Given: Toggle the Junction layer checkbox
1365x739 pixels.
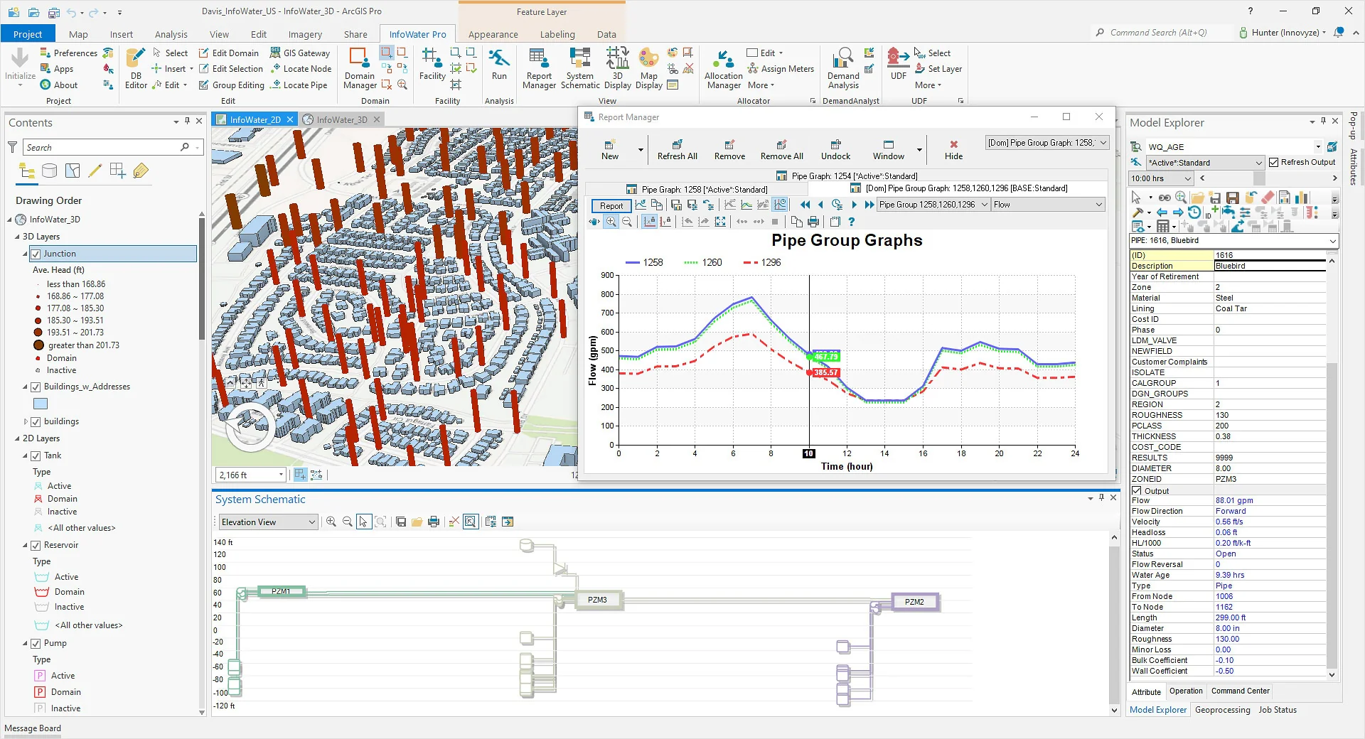Looking at the screenshot, I should (x=36, y=254).
